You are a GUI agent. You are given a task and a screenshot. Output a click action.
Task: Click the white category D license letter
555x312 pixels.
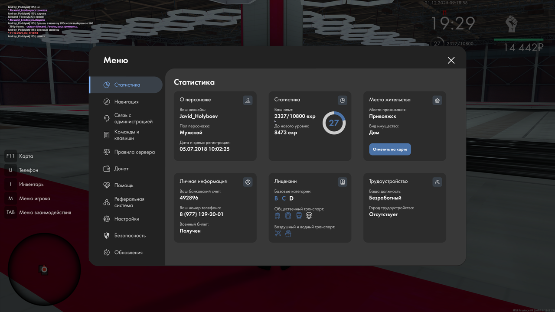pos(291,198)
